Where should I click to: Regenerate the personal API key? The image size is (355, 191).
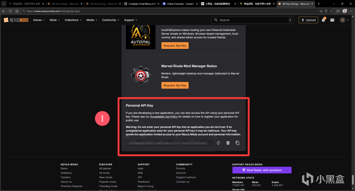218,143
